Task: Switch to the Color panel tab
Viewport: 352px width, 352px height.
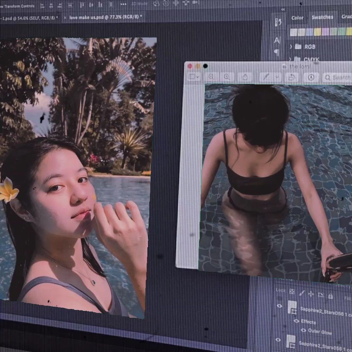Action: coord(297,18)
